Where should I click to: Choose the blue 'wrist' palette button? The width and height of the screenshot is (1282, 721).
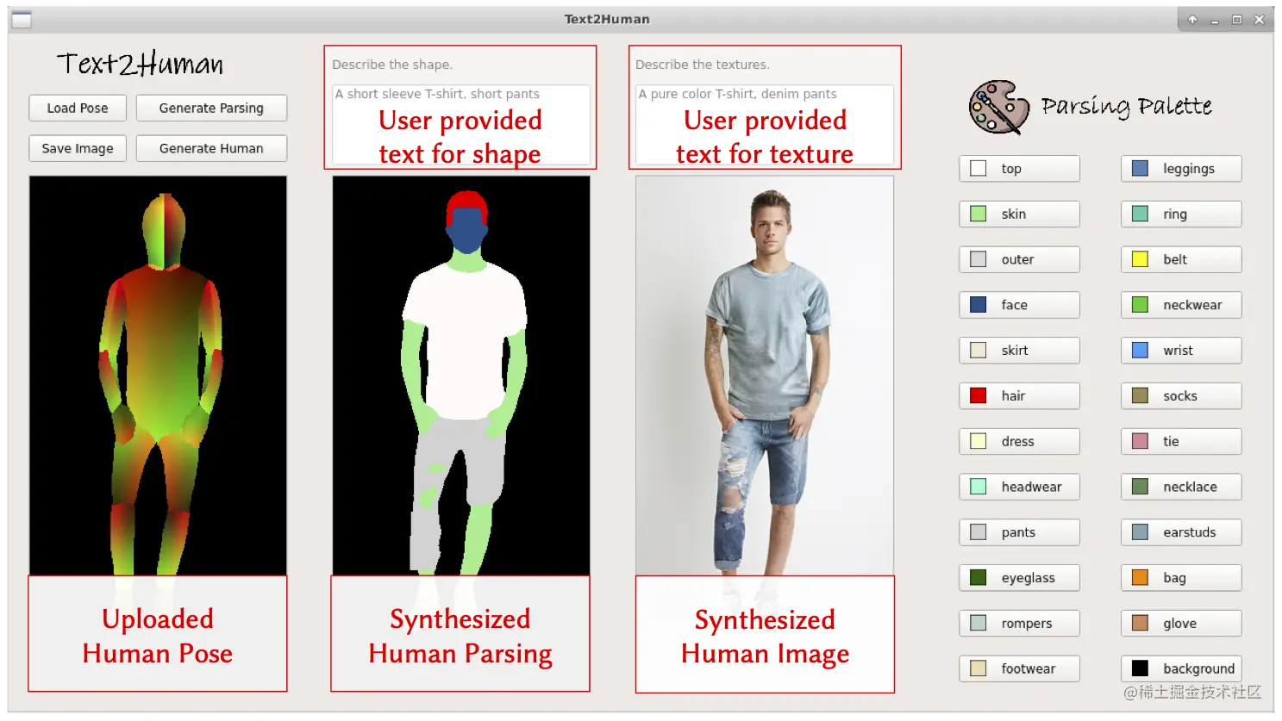1181,351
